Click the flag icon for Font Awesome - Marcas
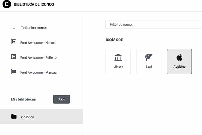202x135 pixels. tap(13, 71)
